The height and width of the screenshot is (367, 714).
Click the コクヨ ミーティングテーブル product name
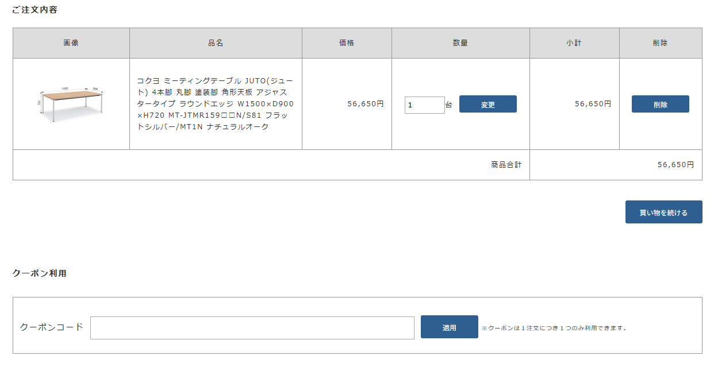pos(215,104)
